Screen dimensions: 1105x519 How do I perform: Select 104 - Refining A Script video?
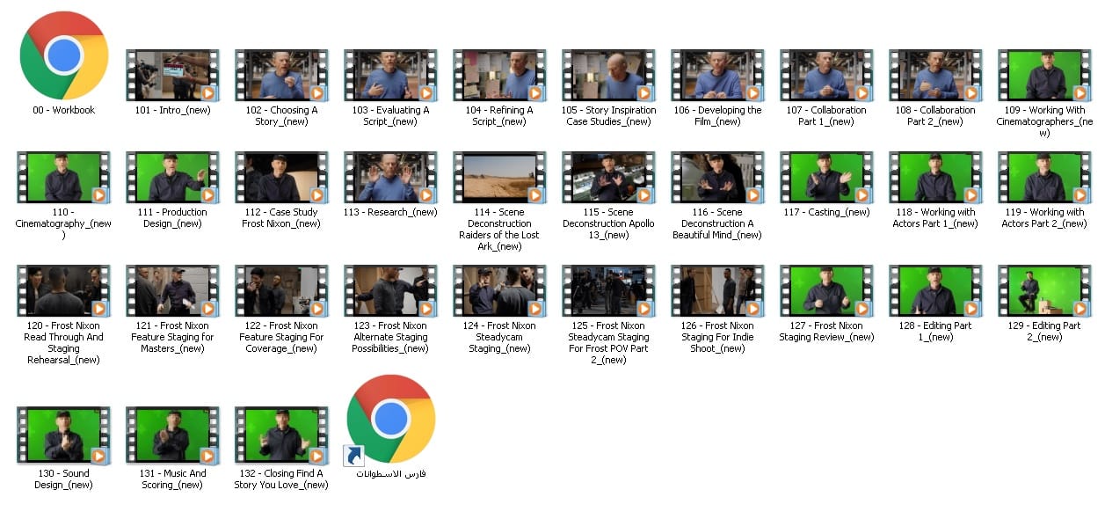[x=499, y=75]
